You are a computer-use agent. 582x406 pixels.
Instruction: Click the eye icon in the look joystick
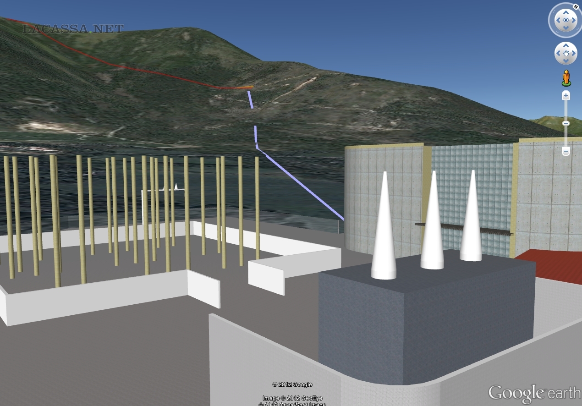coord(566,20)
